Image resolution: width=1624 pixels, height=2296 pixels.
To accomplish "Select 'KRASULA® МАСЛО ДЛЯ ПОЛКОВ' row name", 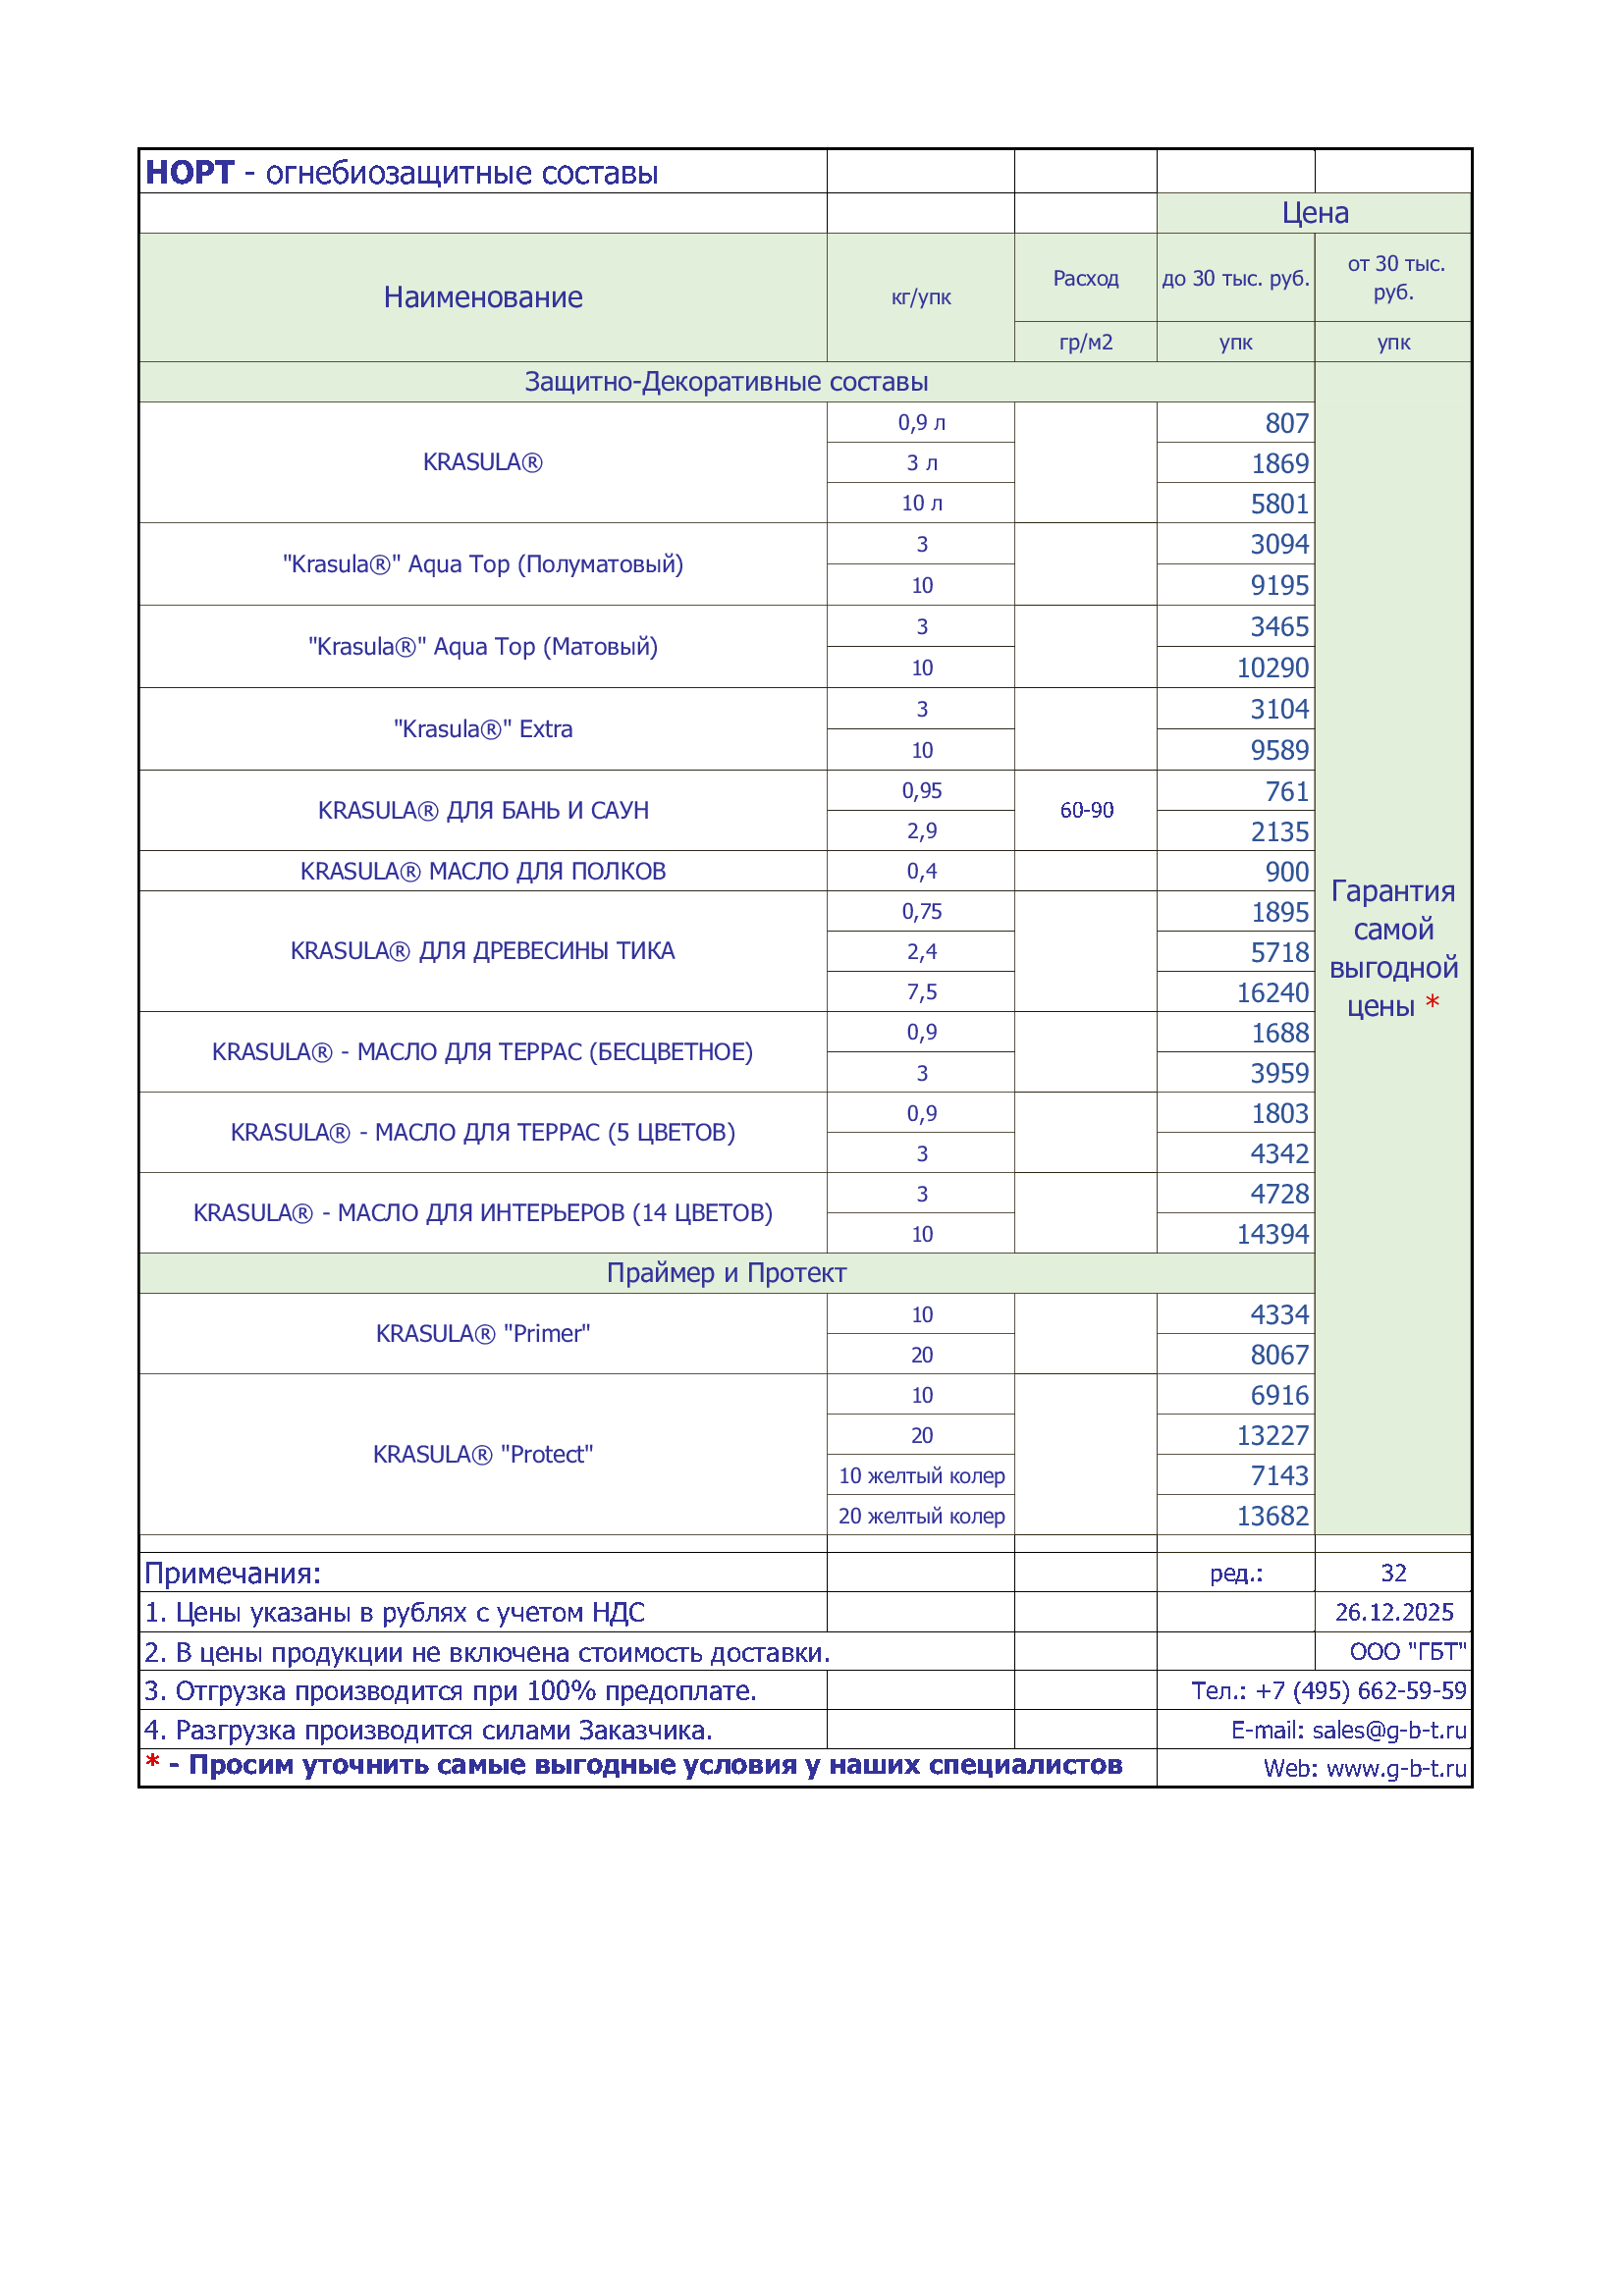I will [483, 871].
